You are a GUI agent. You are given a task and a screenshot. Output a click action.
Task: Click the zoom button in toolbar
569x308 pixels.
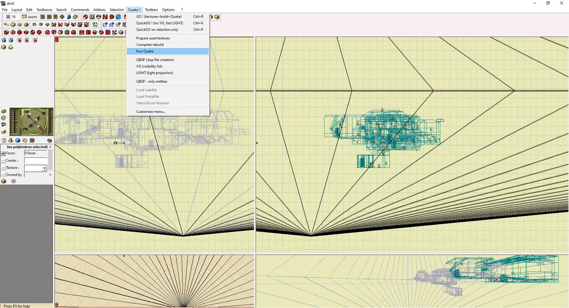(x=29, y=17)
